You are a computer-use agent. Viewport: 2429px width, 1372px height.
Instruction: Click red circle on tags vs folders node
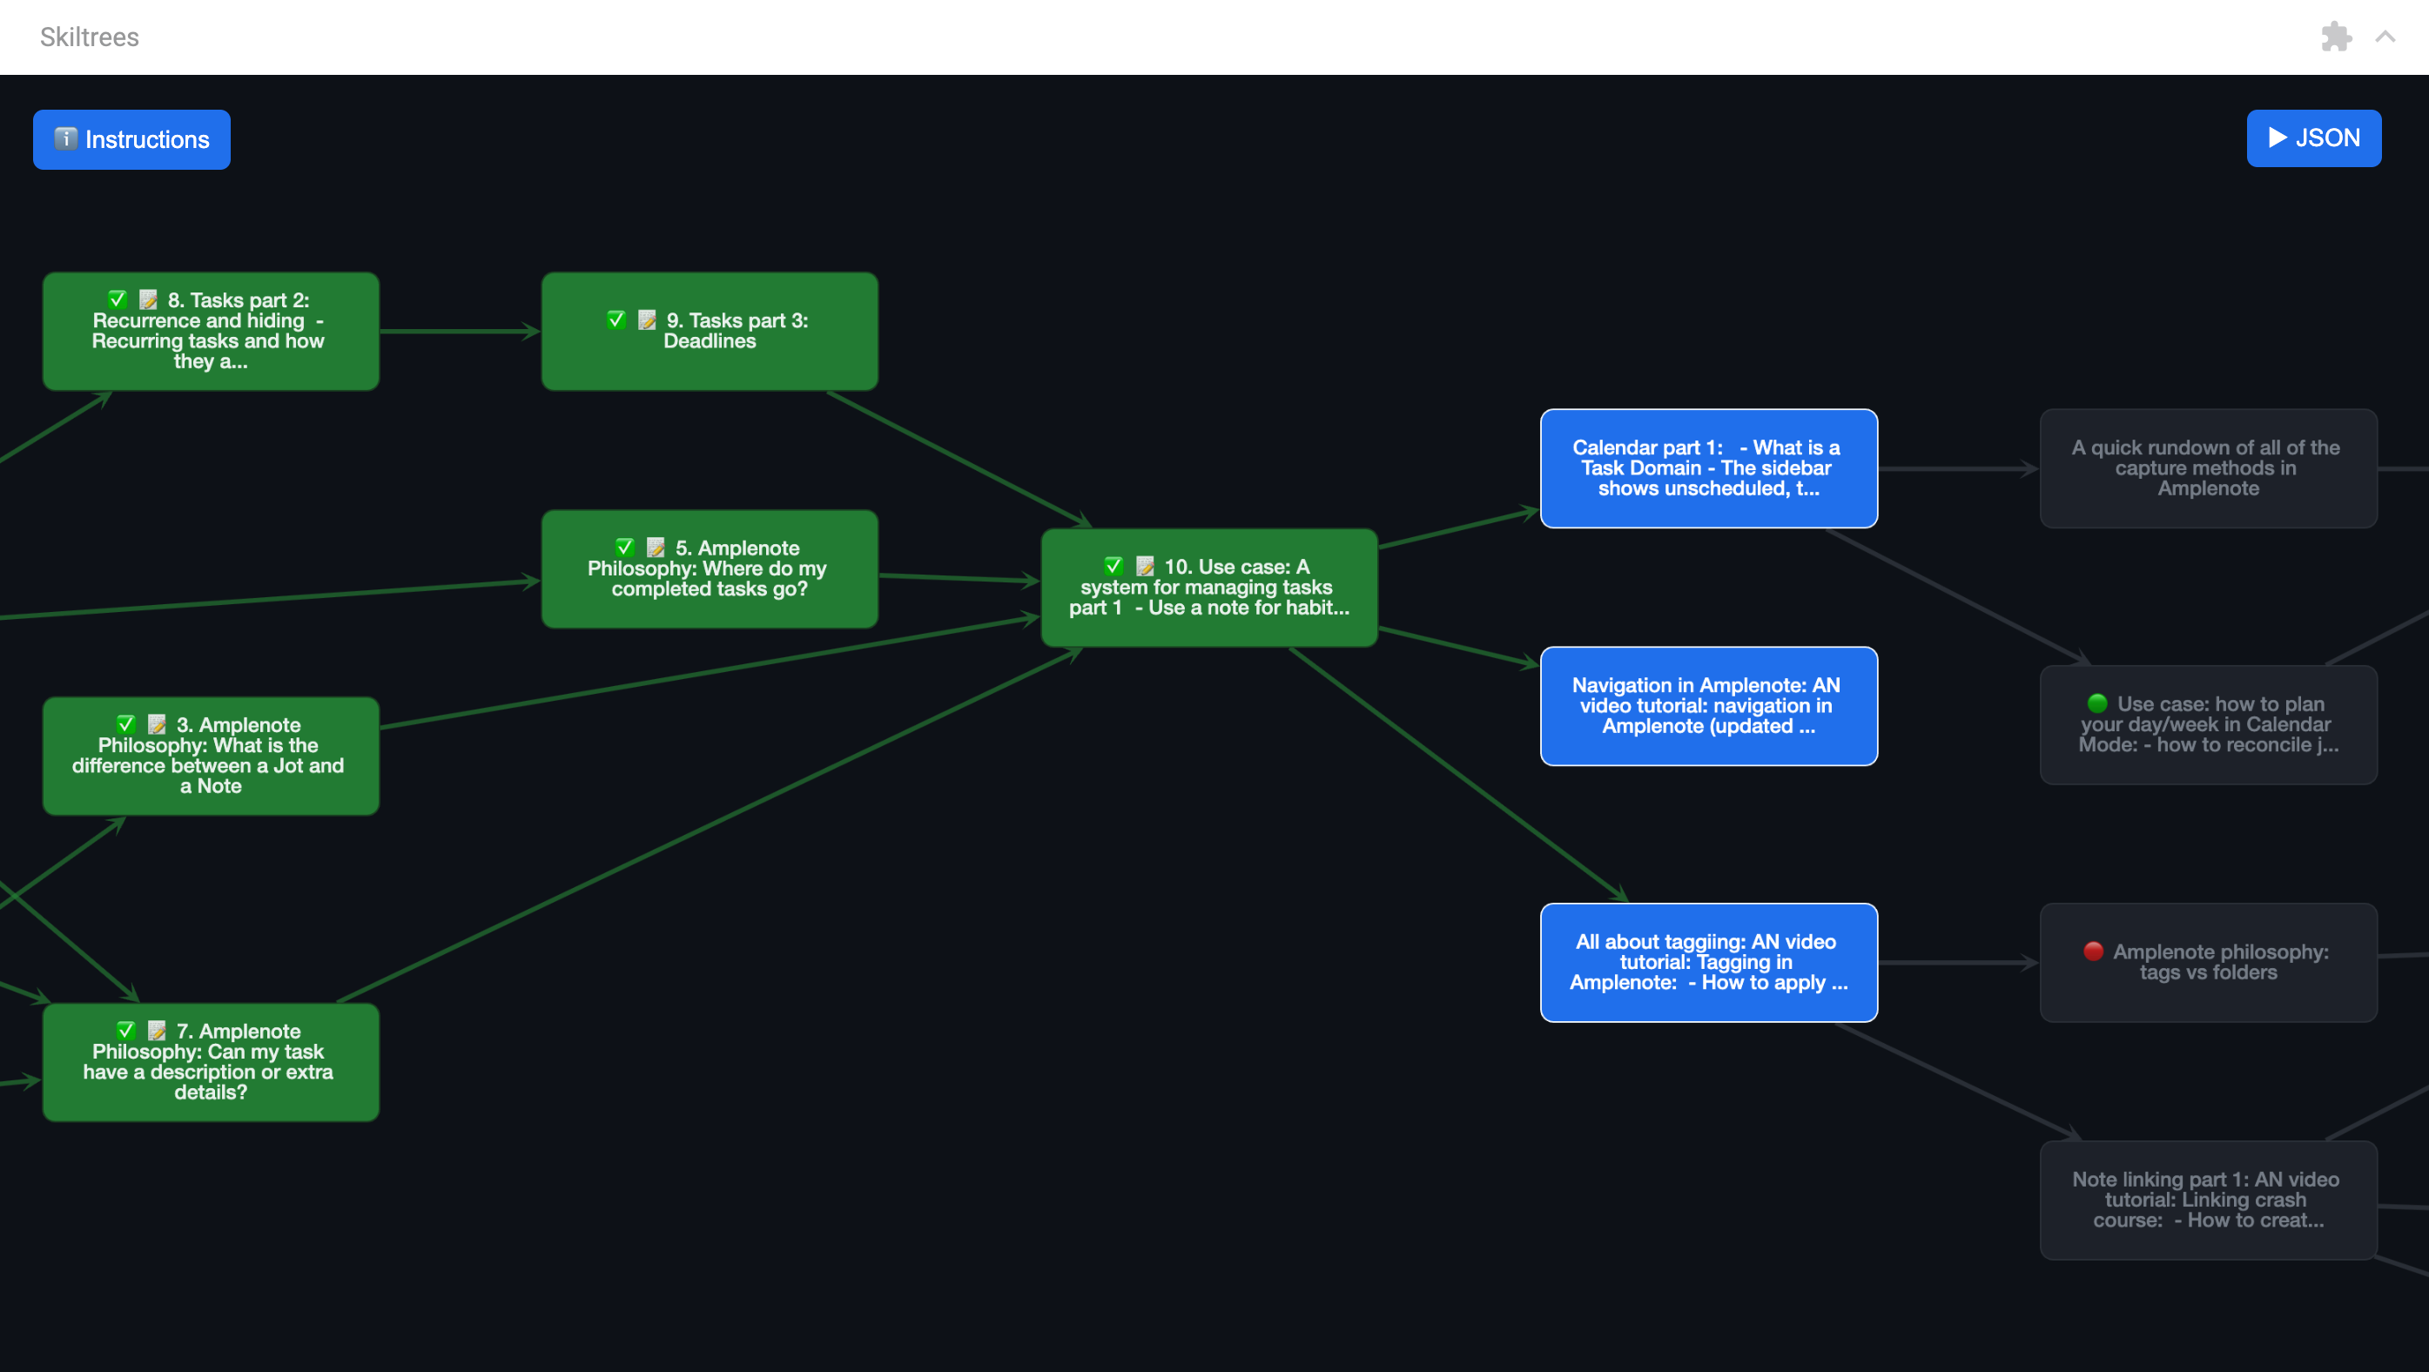click(2093, 952)
